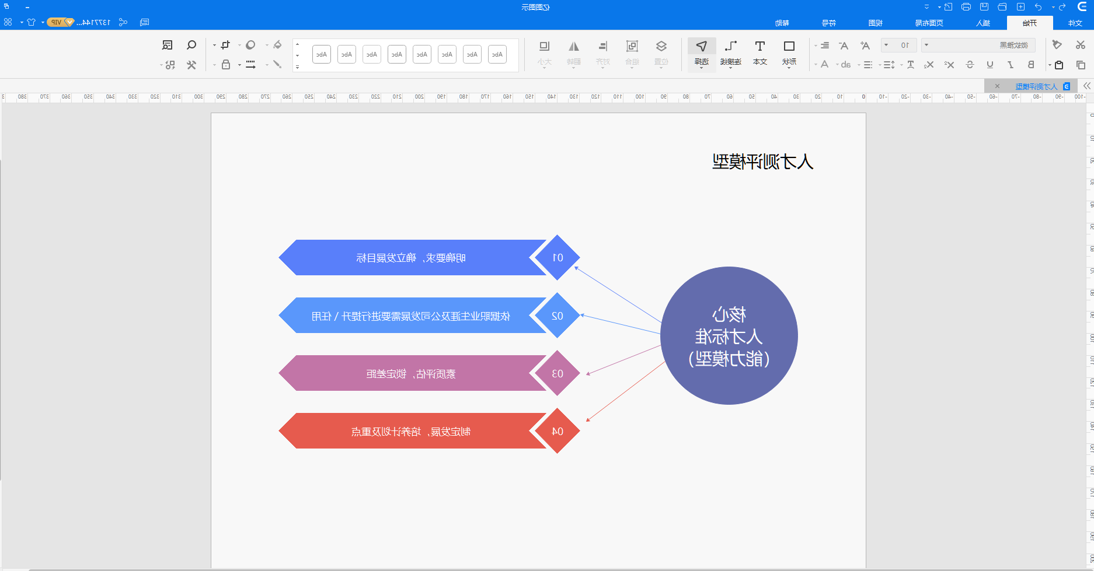1094x571 pixels.
Task: Switch to the 符号 symbol tab
Action: click(x=829, y=23)
